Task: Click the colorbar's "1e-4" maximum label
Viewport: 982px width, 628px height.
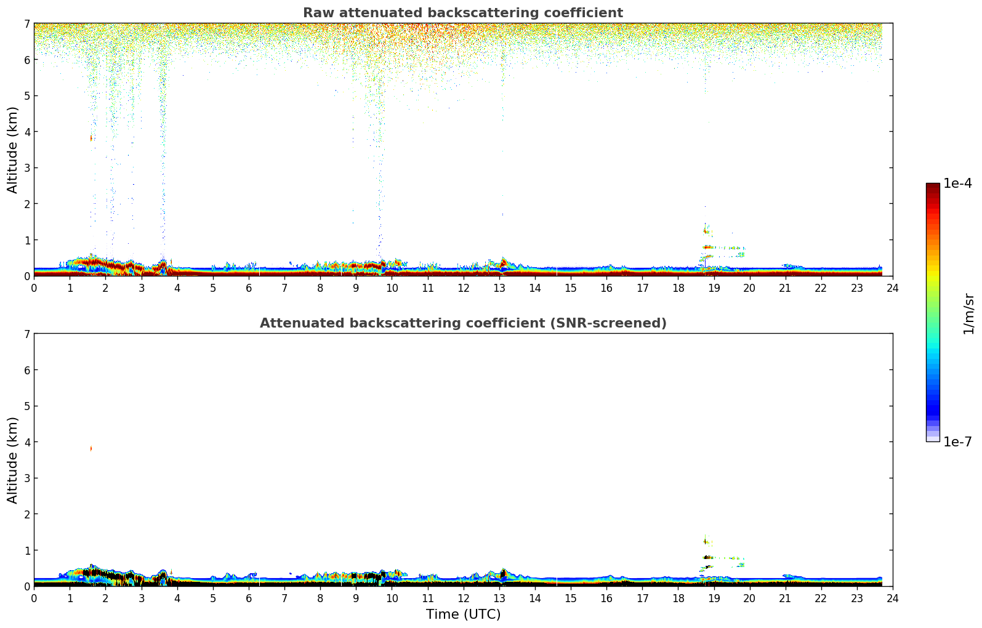Action: tap(957, 183)
